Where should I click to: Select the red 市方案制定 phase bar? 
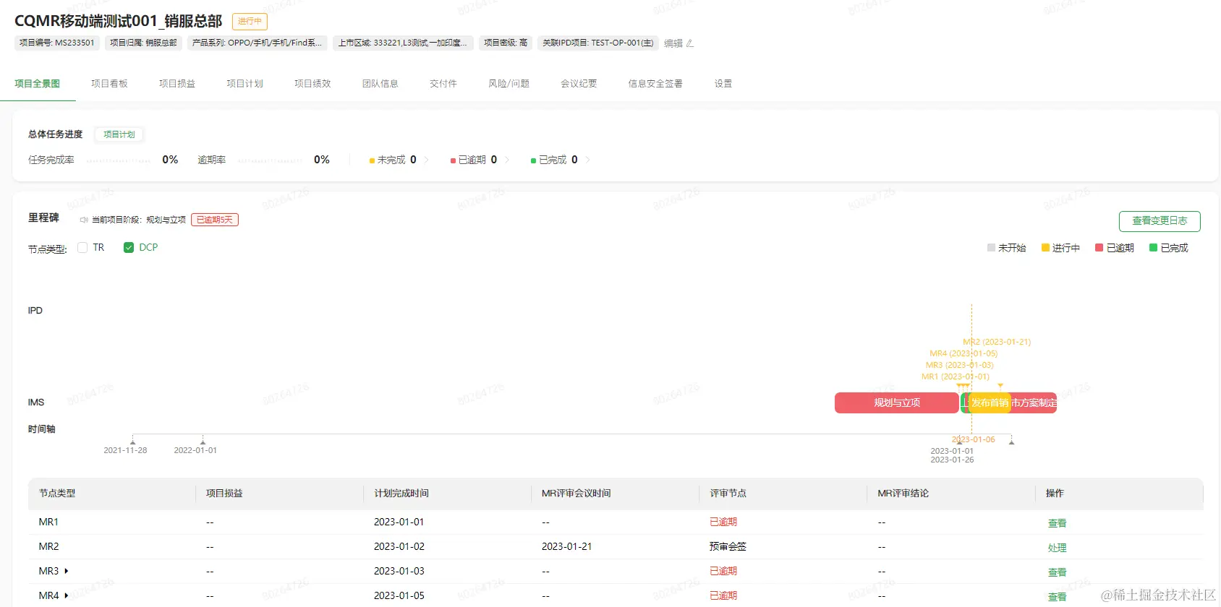point(1034,403)
